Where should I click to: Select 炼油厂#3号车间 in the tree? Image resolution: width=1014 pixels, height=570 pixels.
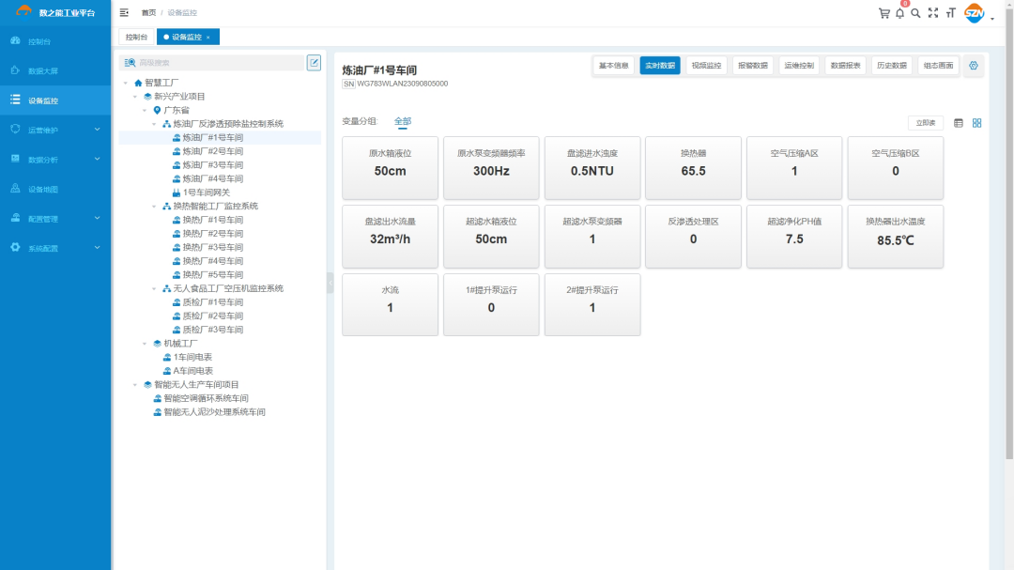pos(212,164)
